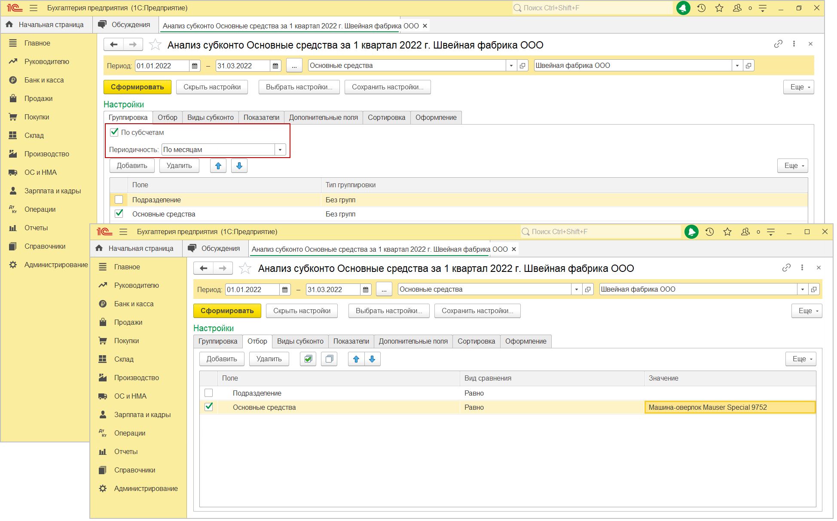Open history icon in front window

(x=709, y=232)
